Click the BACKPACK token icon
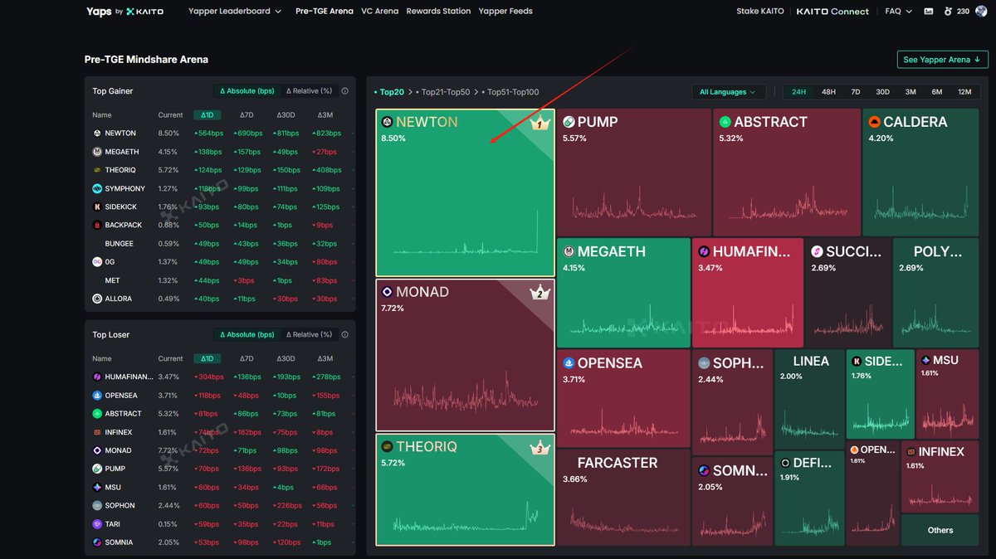 click(97, 225)
